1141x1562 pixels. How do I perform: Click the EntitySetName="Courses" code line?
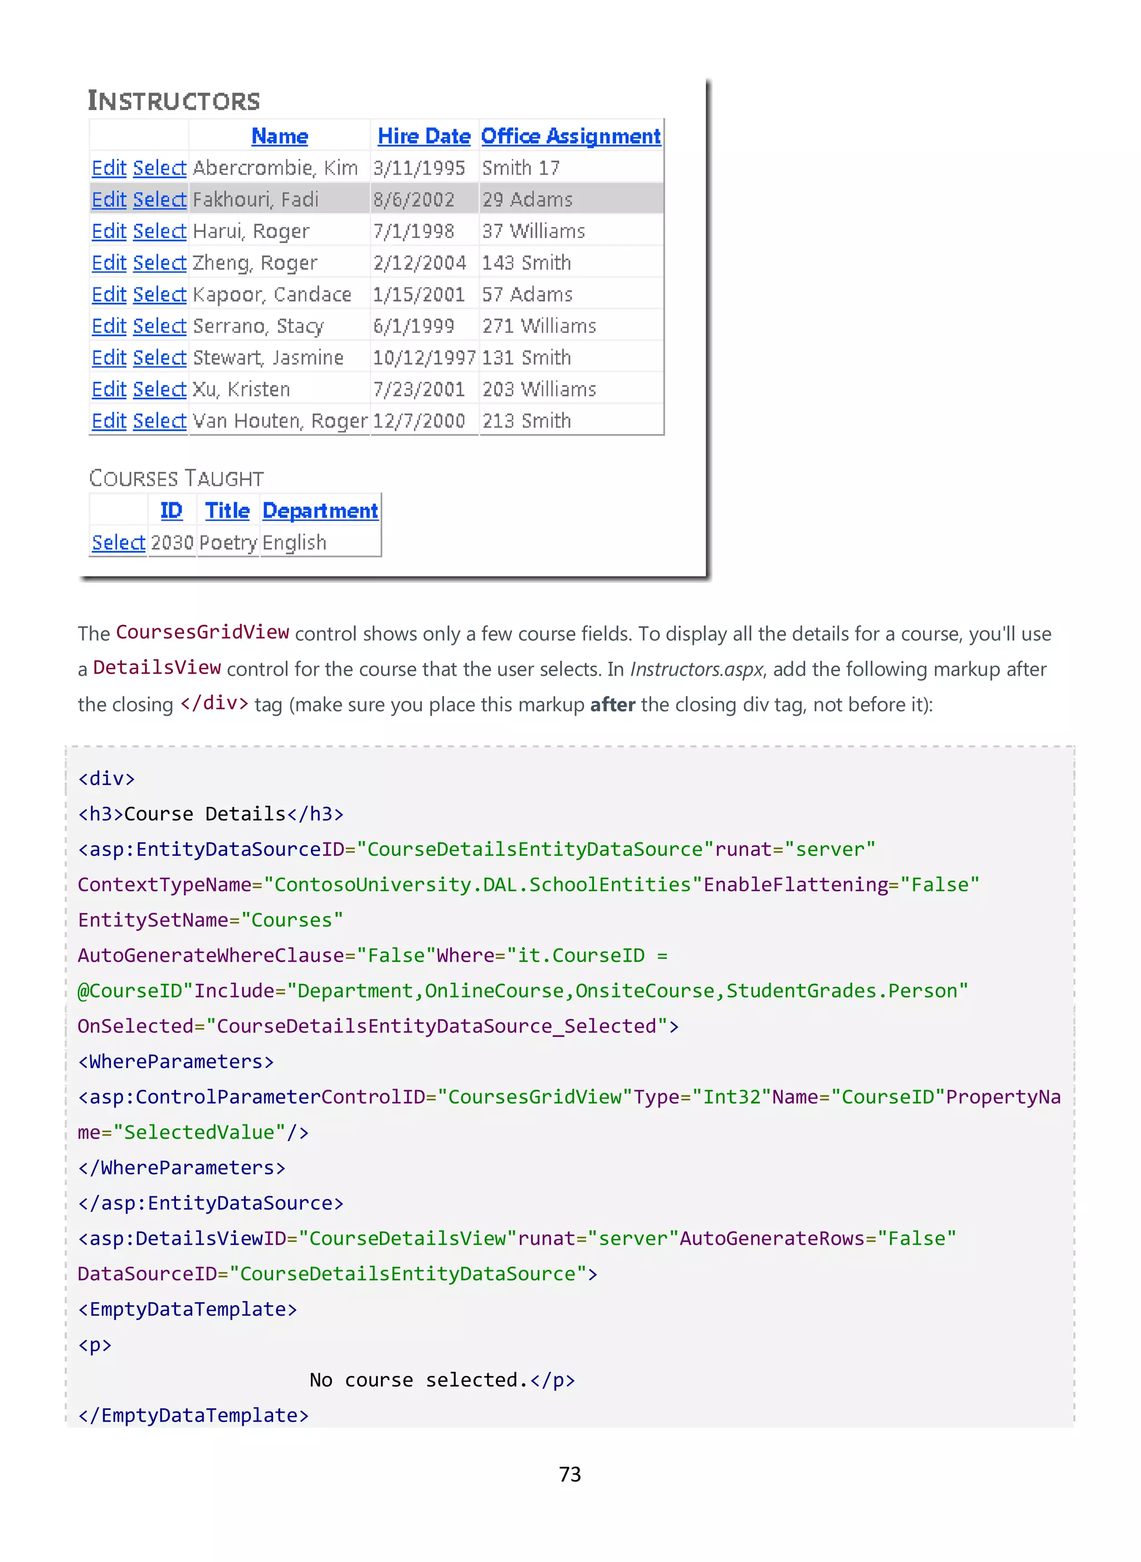point(211,920)
